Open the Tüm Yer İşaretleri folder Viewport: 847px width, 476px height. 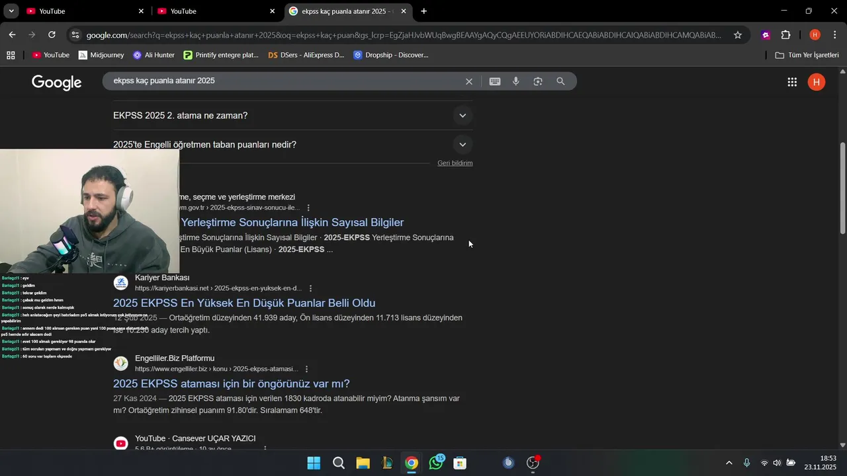[807, 56]
